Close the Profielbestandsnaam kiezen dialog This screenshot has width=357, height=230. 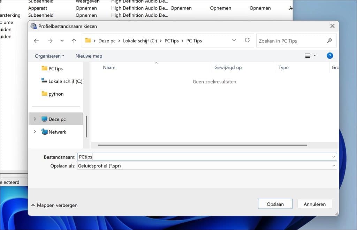click(332, 26)
